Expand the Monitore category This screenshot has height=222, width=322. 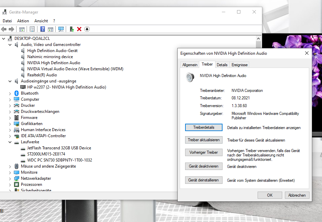(x=10, y=172)
